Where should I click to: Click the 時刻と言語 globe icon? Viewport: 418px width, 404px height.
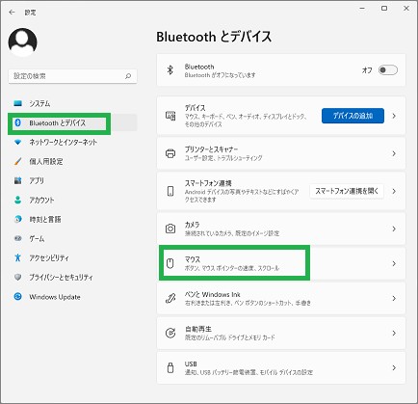[18, 219]
